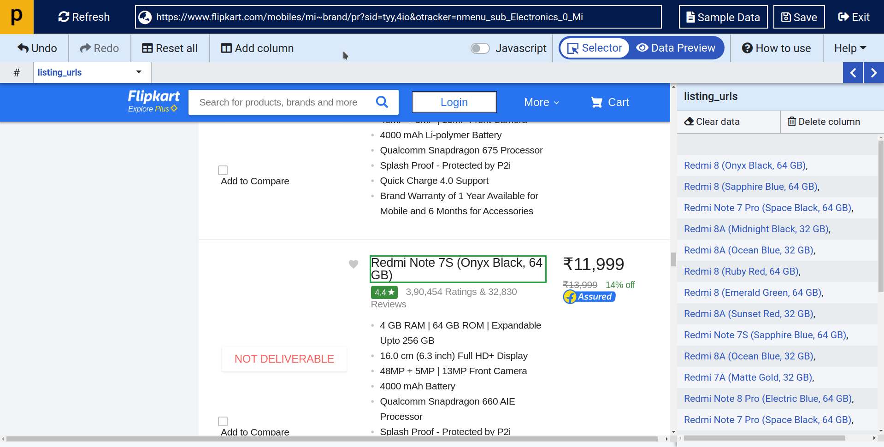Go to the previous column arrow
The width and height of the screenshot is (884, 447).
pos(853,72)
